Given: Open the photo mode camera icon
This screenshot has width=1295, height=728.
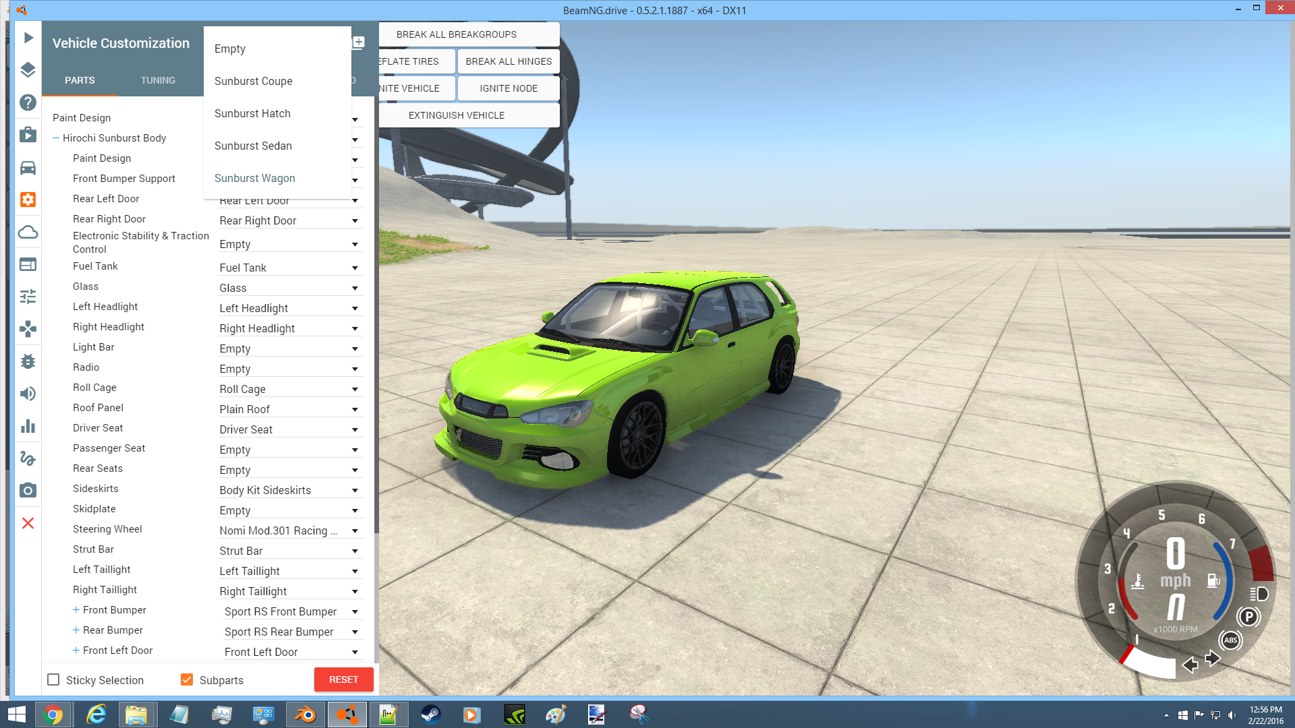Looking at the screenshot, I should click(28, 490).
